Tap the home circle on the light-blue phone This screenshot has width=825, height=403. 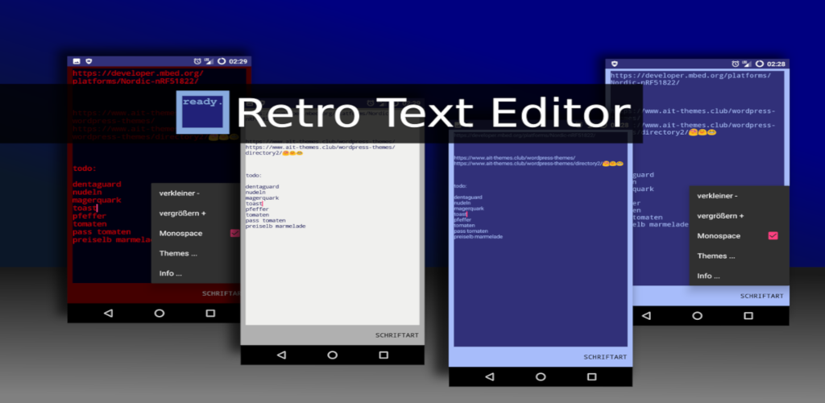(540, 376)
